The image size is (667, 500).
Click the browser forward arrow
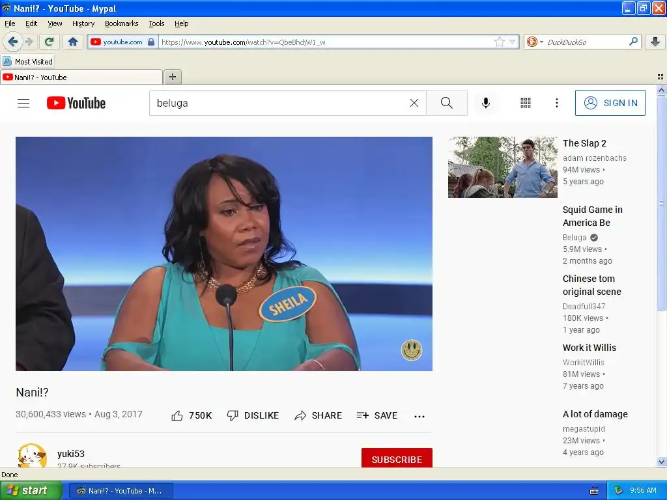29,42
